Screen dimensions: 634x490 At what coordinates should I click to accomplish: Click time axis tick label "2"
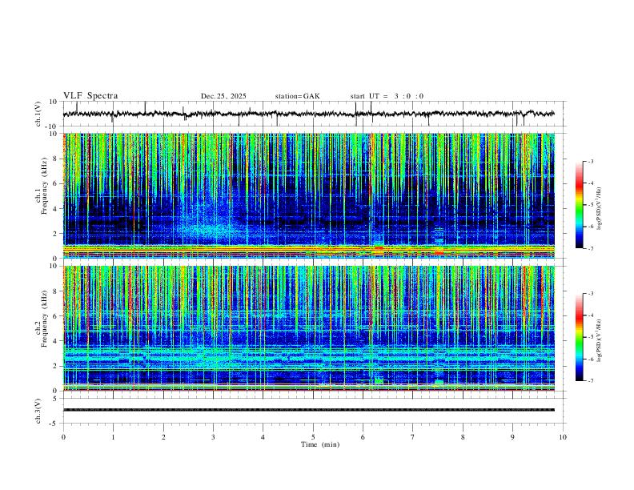click(163, 437)
